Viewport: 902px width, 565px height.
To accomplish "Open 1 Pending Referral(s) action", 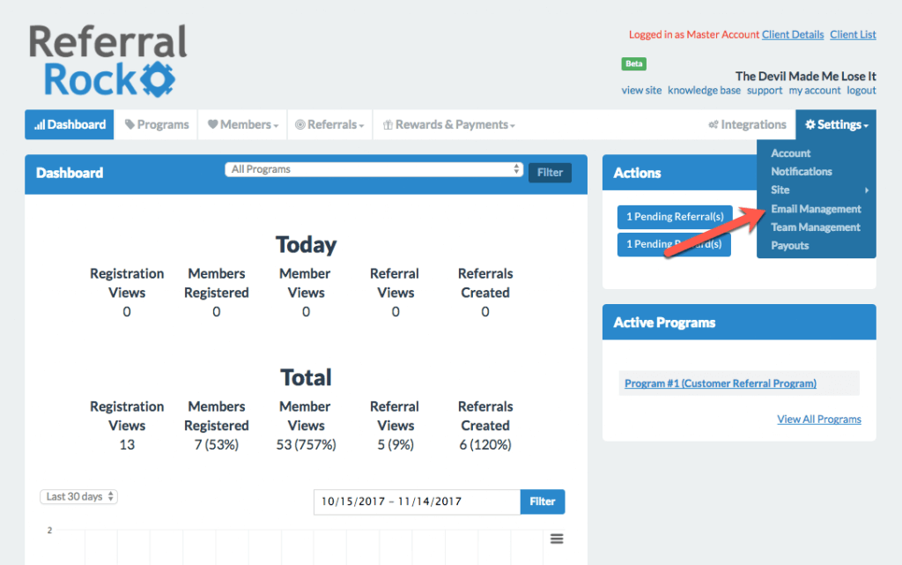I will [675, 217].
